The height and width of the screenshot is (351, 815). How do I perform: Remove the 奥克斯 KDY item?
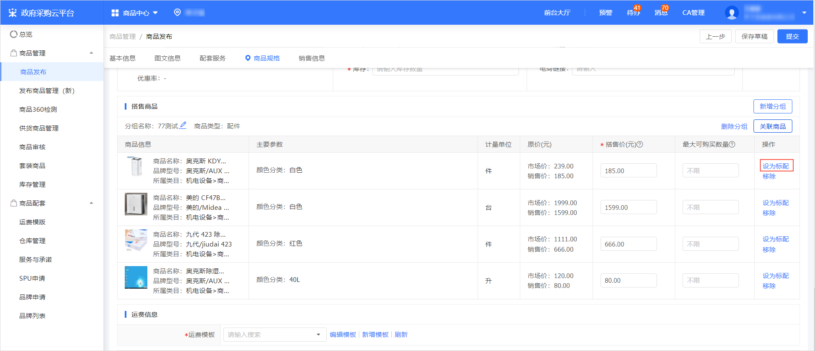point(769,176)
